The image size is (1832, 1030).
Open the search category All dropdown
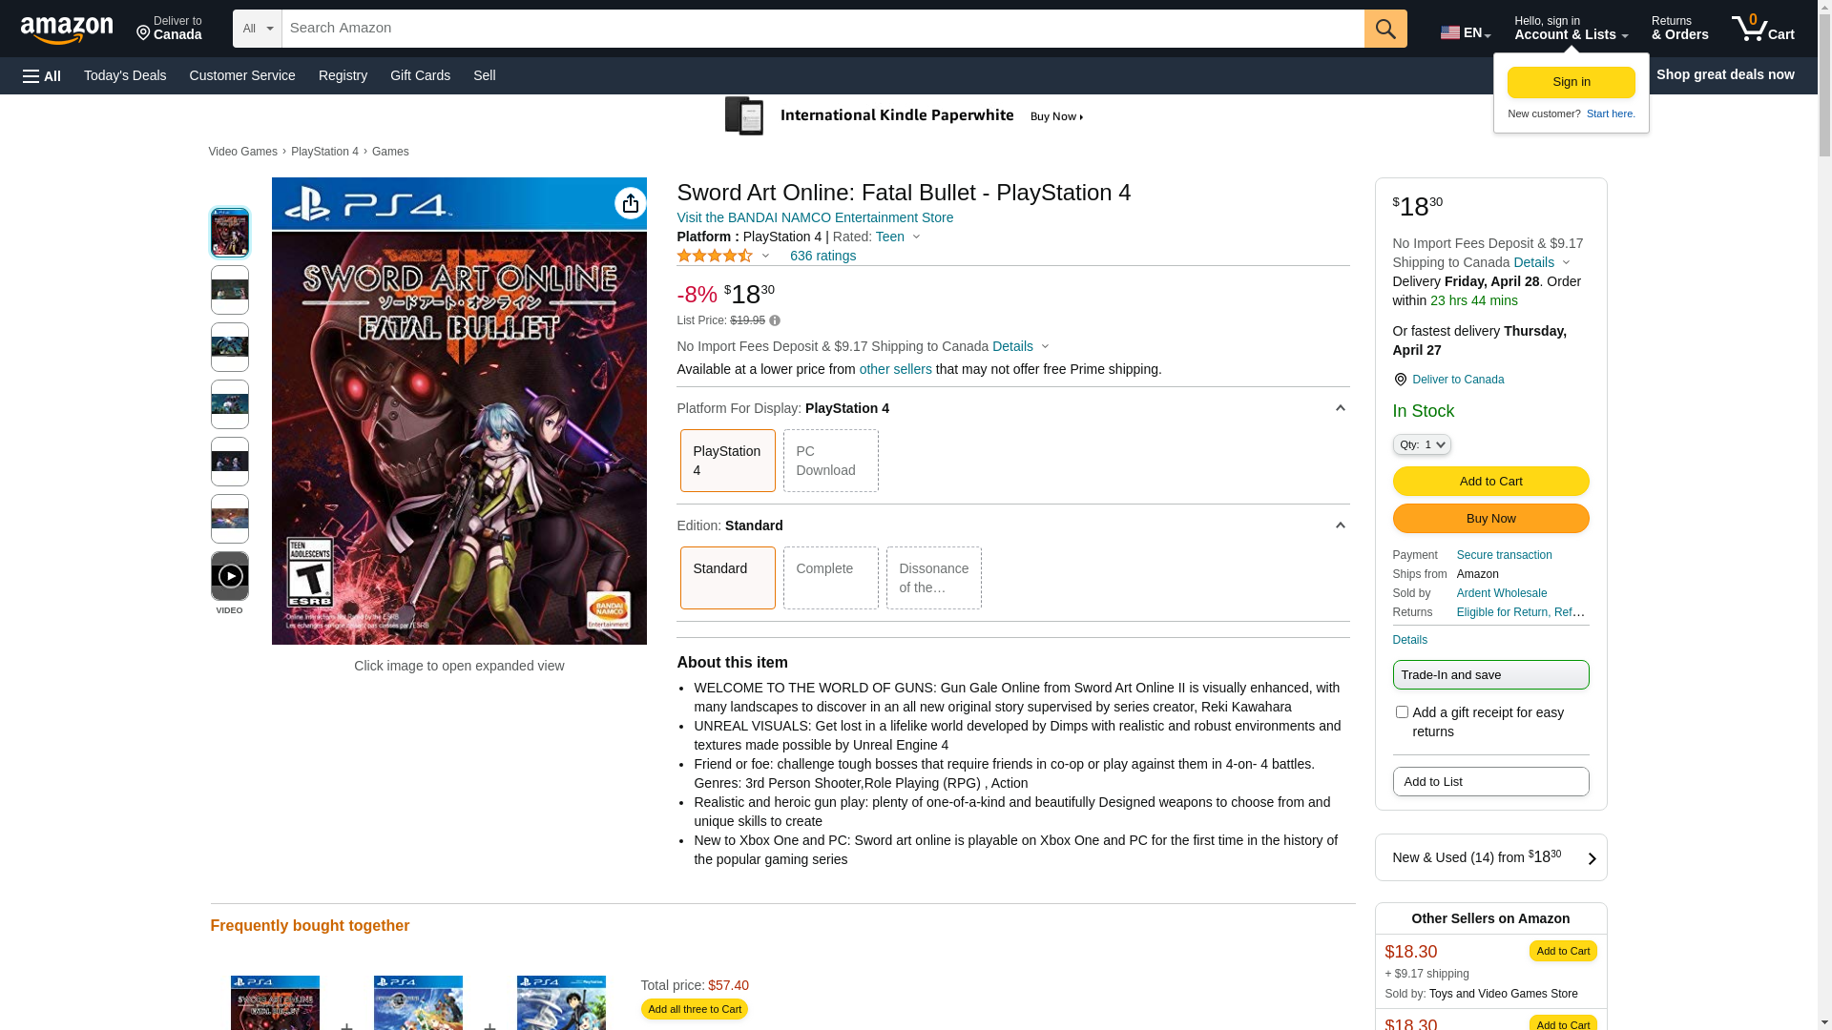(258, 29)
